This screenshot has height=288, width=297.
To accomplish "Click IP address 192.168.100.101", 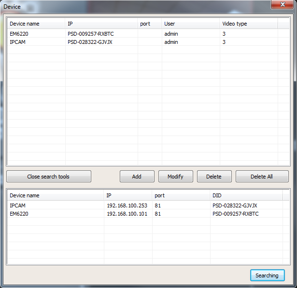I will coord(127,214).
